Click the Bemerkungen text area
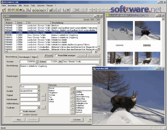The height and width of the screenshot is (130, 167). pos(56,79)
